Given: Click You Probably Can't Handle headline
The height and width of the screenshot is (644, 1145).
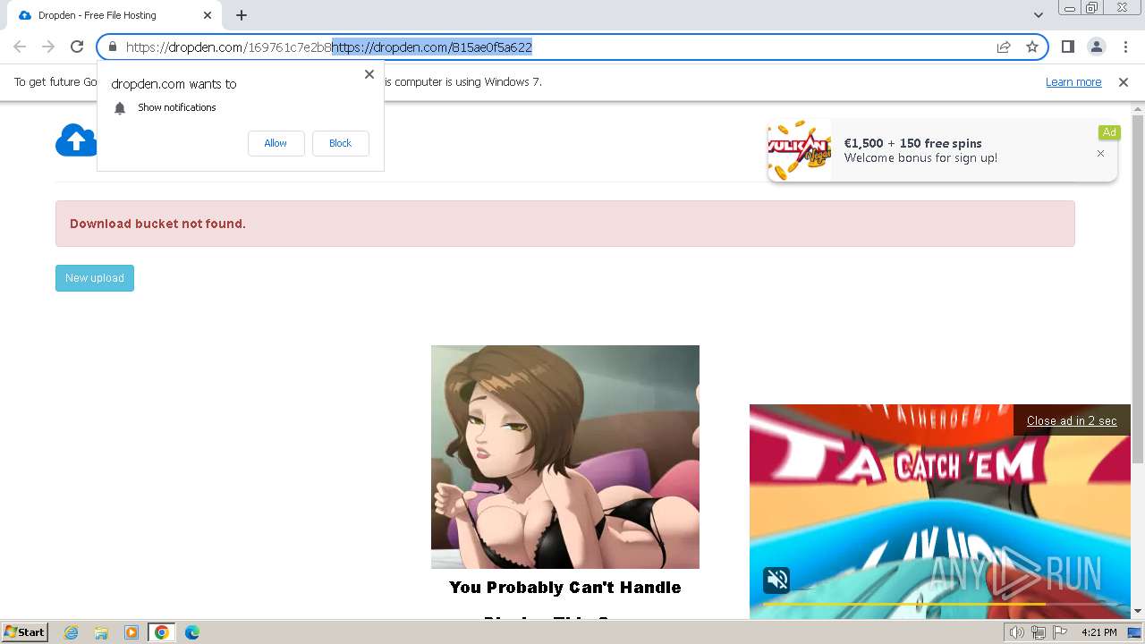Looking at the screenshot, I should click(565, 588).
